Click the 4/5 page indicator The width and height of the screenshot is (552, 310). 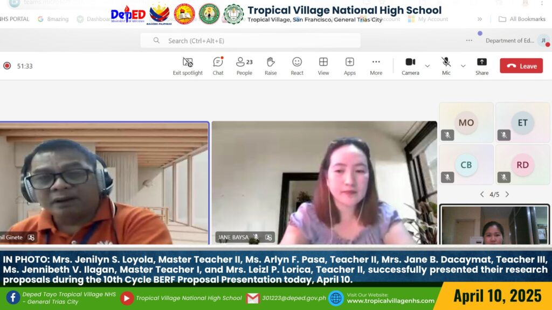tap(494, 194)
